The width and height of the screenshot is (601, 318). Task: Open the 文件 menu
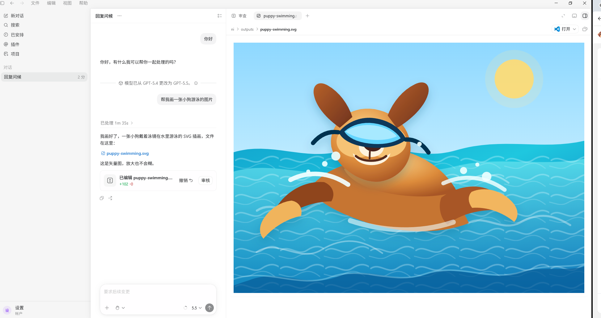[x=35, y=3]
